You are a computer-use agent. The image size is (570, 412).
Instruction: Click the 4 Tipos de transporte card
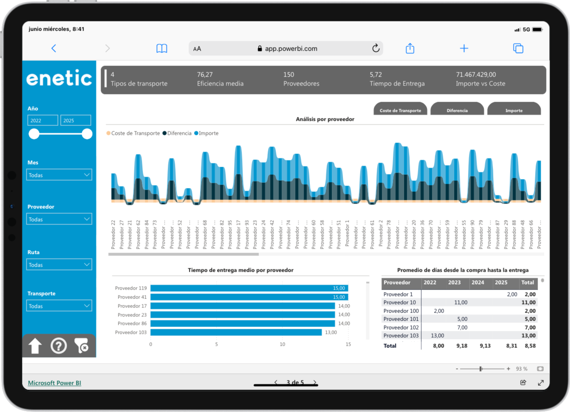pos(139,79)
